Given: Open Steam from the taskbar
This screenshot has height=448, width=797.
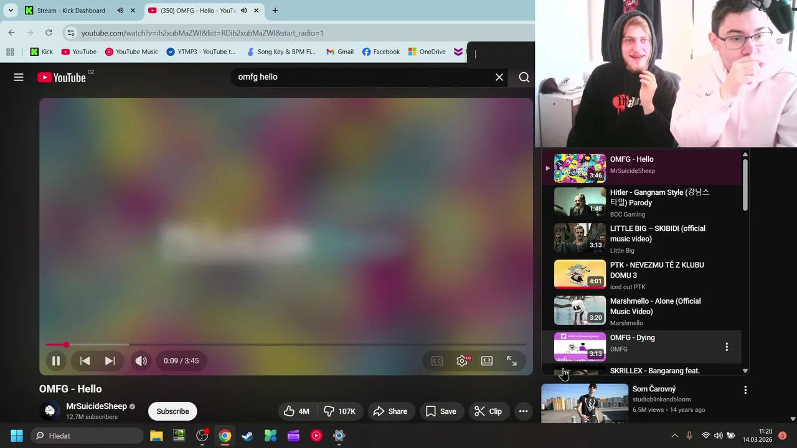Looking at the screenshot, I should point(248,436).
